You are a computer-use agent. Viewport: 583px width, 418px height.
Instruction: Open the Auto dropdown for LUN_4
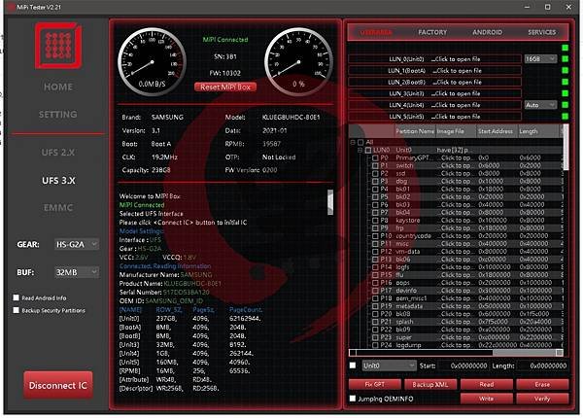point(540,105)
